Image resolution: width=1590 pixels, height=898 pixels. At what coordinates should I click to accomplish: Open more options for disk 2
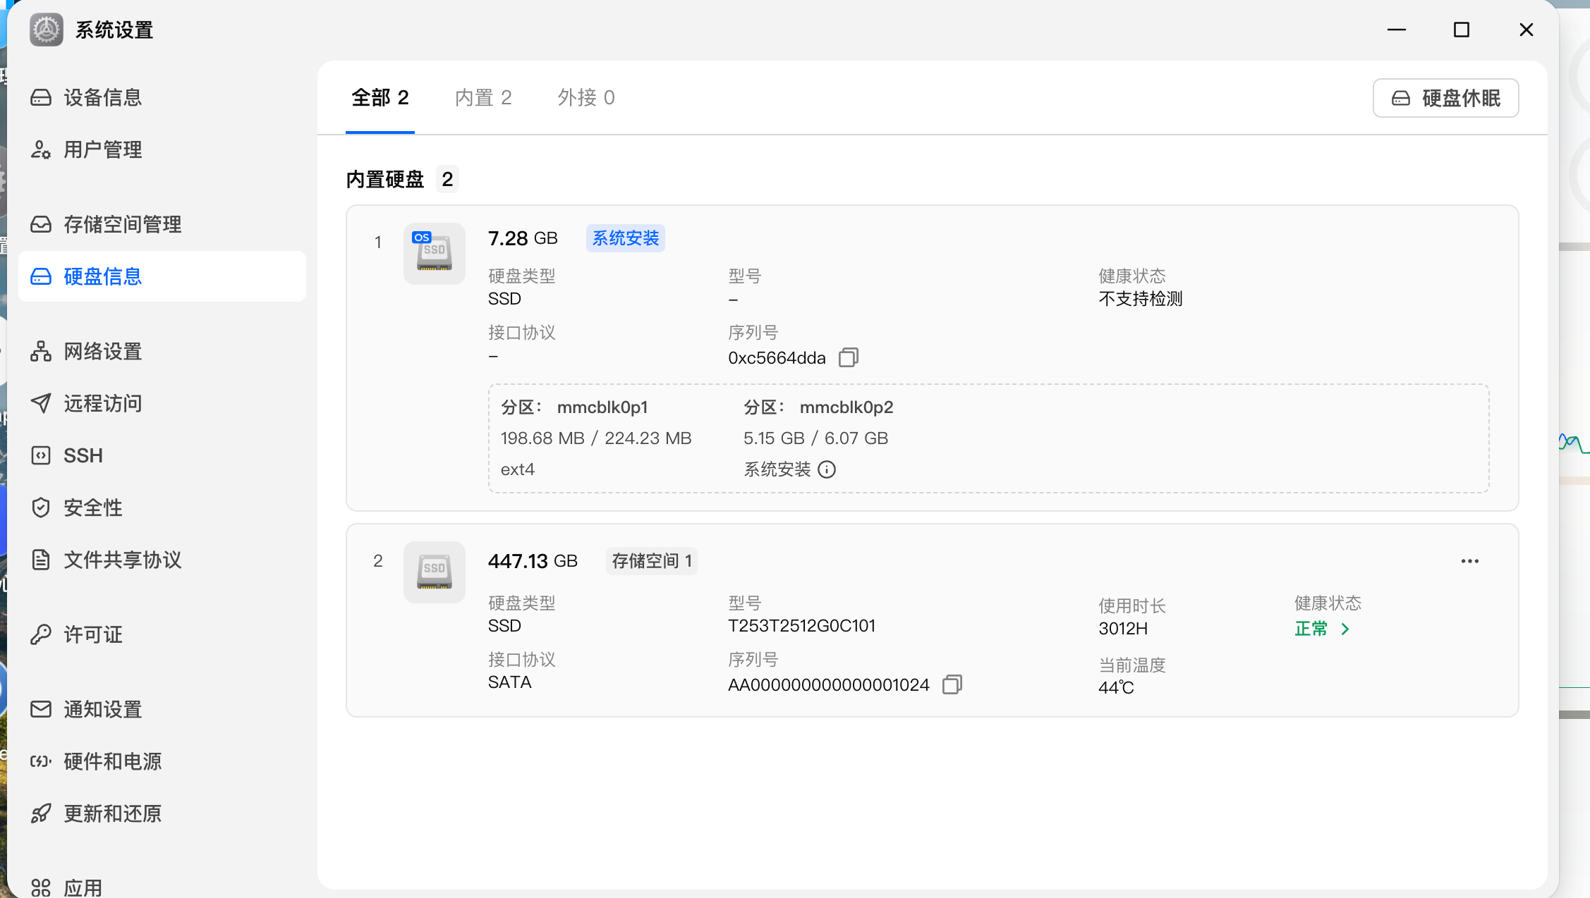[1470, 561]
